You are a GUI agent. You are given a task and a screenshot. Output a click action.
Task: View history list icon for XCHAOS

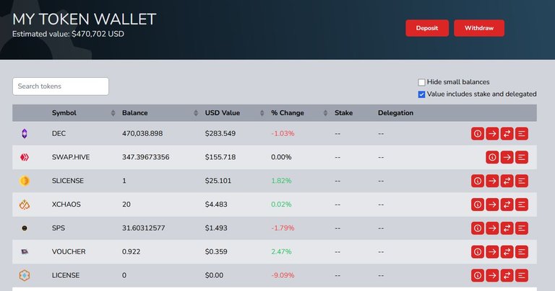522,205
